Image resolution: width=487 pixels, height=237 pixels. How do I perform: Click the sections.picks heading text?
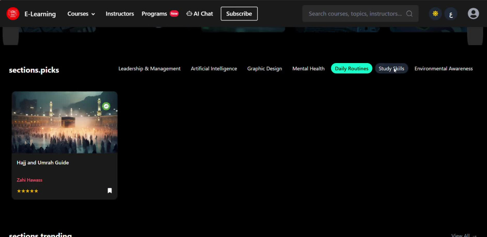[34, 70]
